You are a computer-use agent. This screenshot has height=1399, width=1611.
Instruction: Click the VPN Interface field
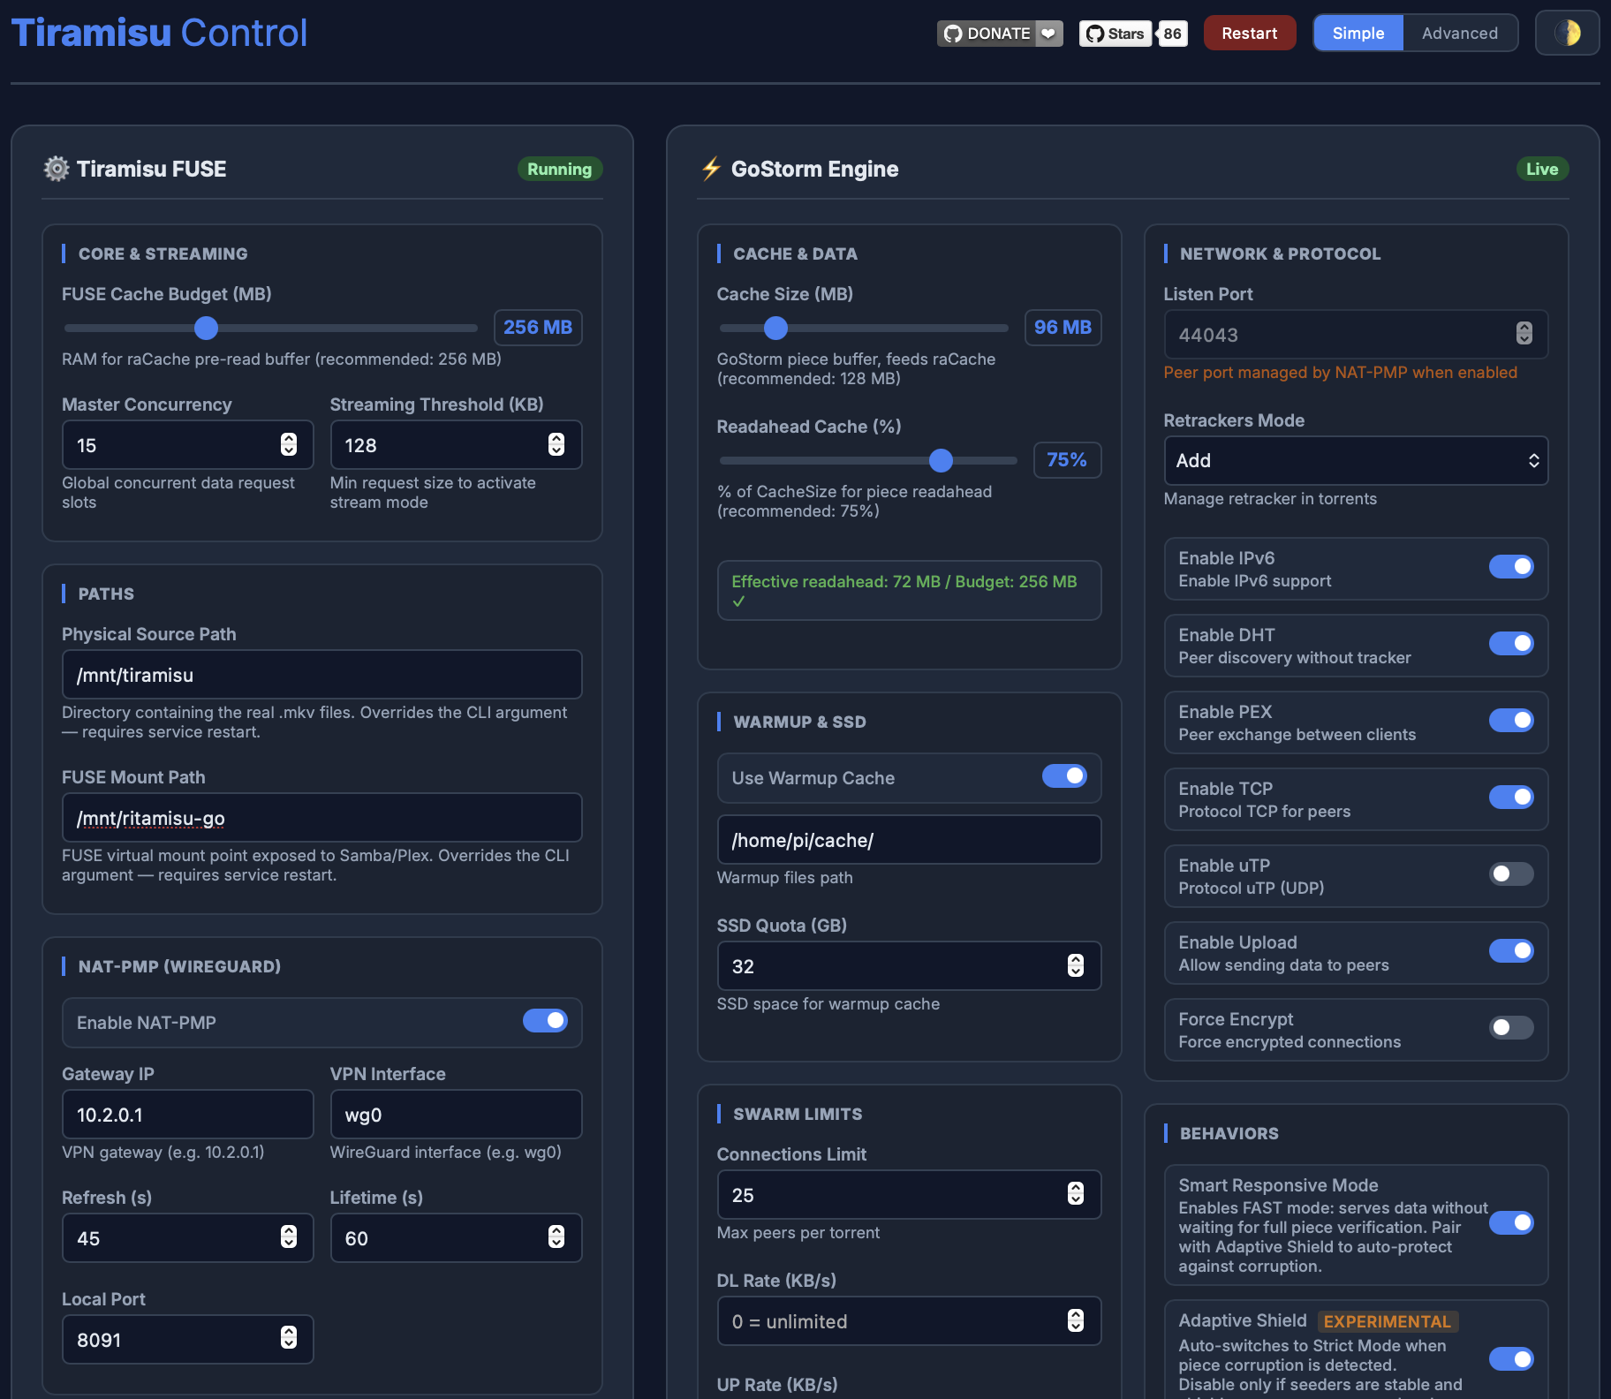456,1115
